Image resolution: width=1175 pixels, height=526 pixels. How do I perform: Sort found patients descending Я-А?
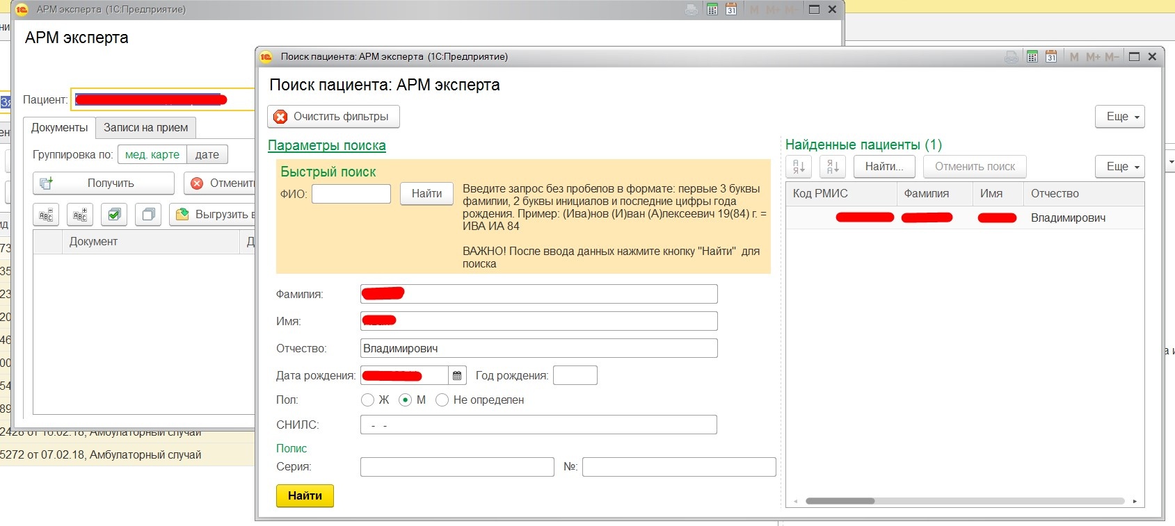[x=833, y=167]
